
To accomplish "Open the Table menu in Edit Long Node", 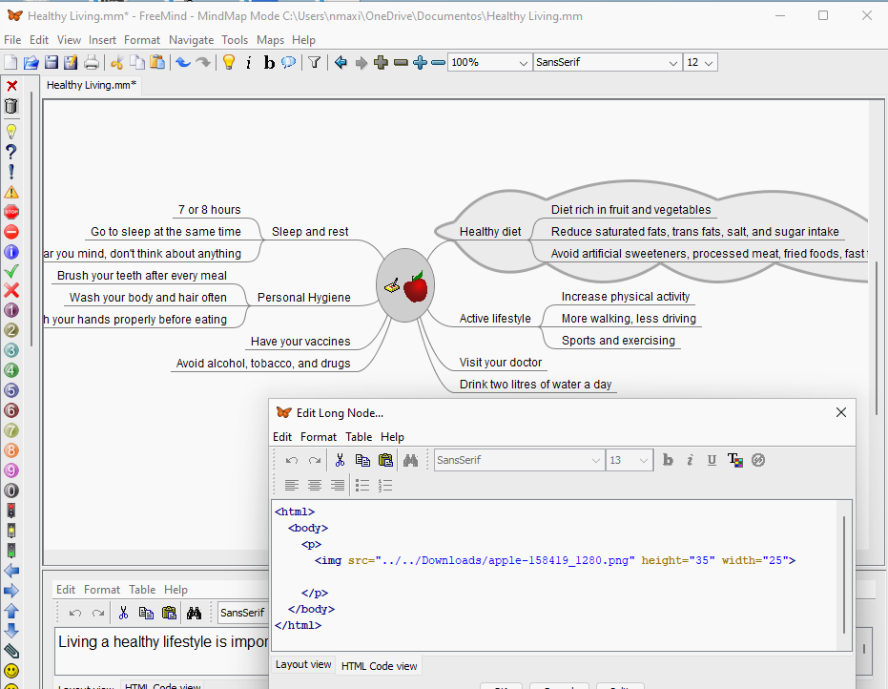I will click(359, 437).
